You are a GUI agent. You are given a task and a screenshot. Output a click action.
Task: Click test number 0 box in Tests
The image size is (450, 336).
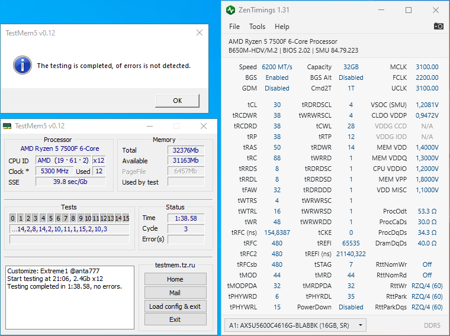coord(12,218)
